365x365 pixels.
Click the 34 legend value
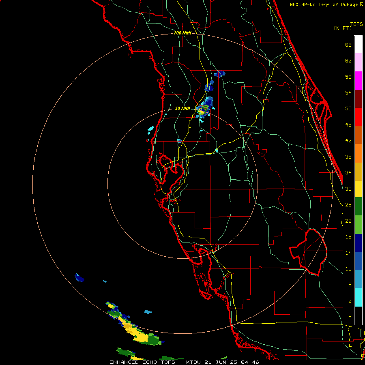point(348,173)
